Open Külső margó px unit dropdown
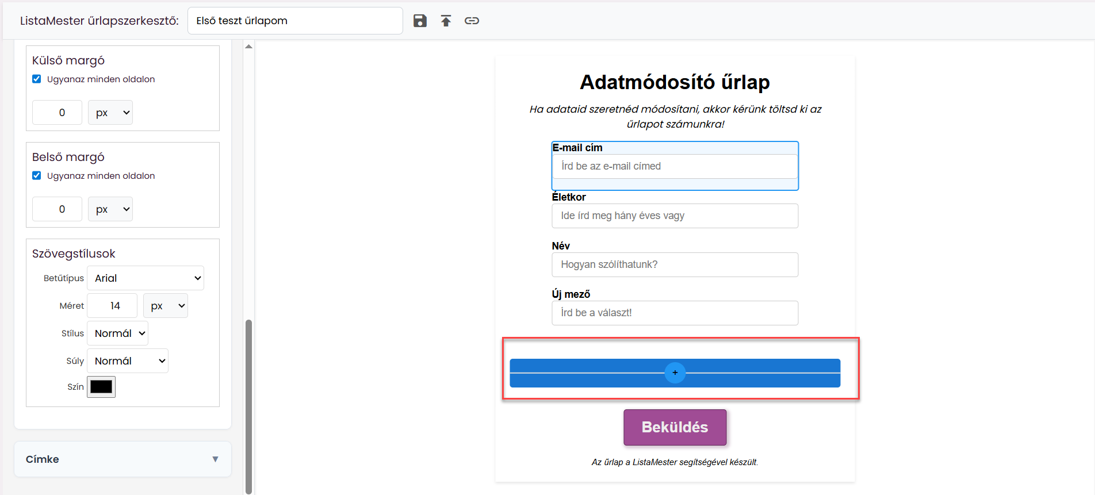 (110, 113)
